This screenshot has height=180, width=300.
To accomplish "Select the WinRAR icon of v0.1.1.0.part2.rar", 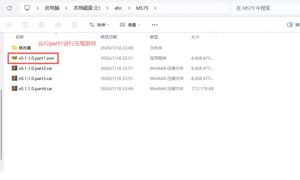I will point(14,68).
